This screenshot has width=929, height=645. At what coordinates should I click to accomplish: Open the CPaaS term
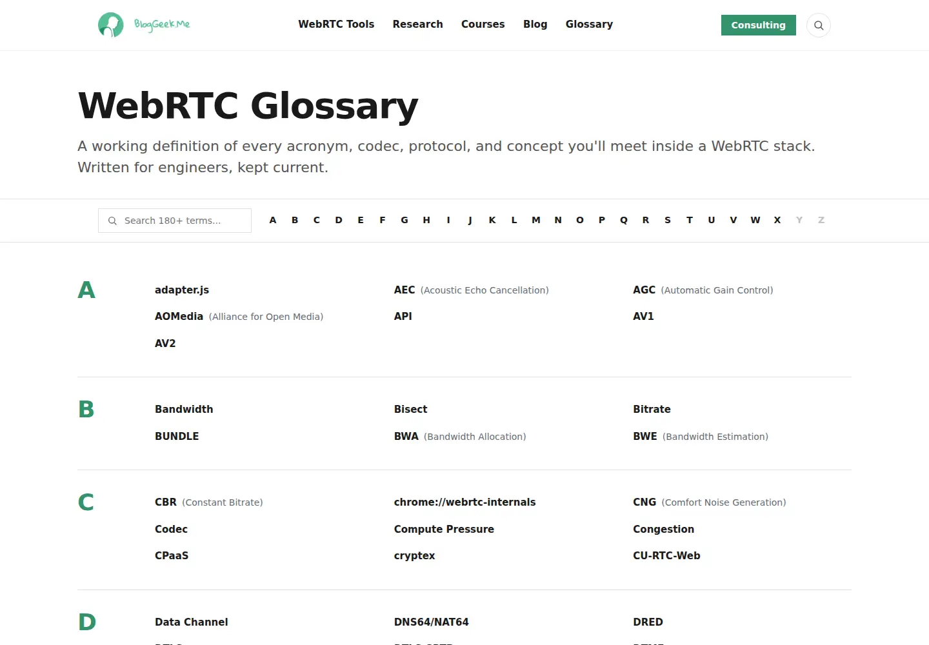[x=172, y=556]
